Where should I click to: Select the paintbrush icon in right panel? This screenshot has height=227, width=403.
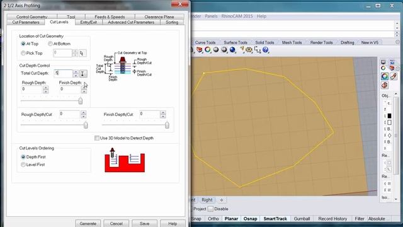[x=394, y=76]
